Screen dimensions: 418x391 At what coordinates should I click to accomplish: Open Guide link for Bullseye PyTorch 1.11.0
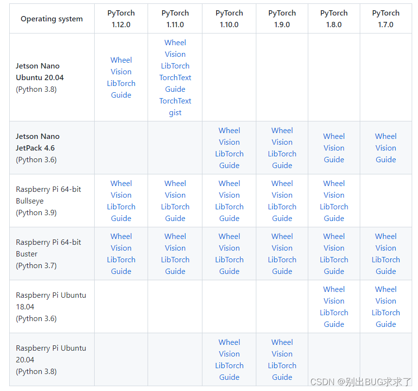tap(175, 219)
